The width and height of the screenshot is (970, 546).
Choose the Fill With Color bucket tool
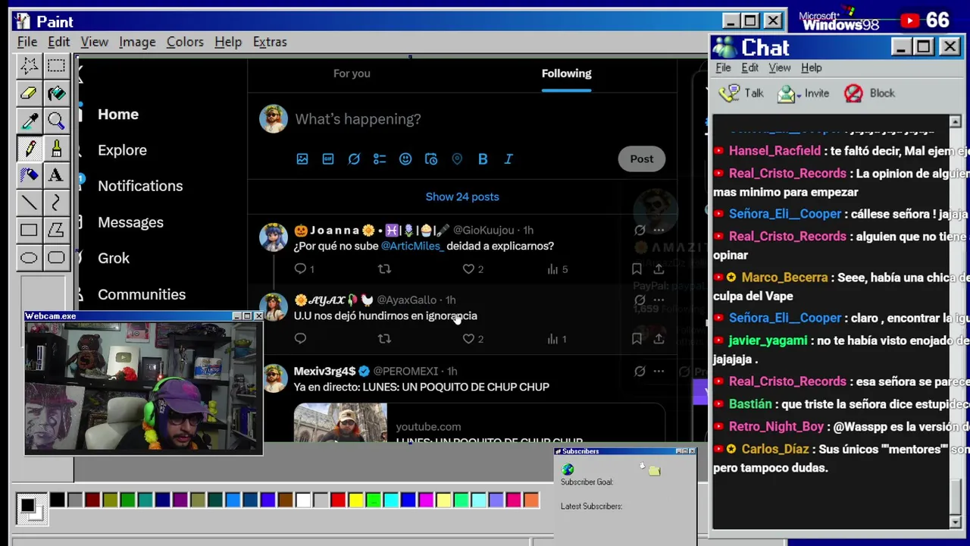click(56, 93)
